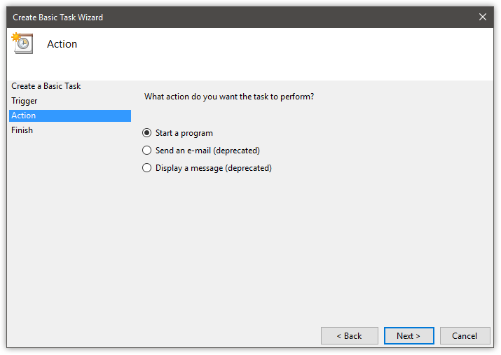
Task: Click the white header banner beside the Action heading
Action: point(284,55)
